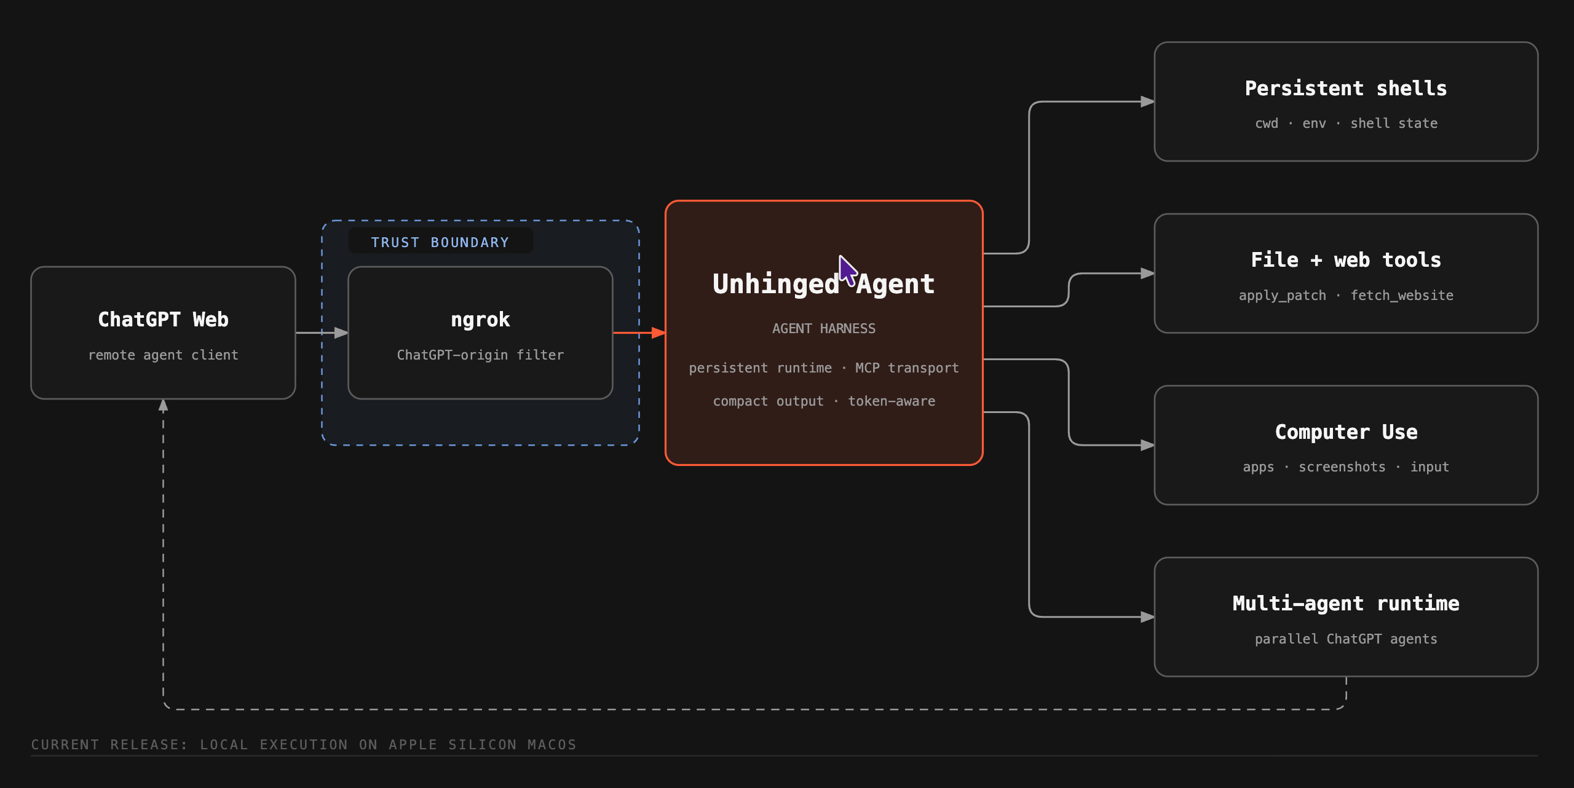Screen dimensions: 1574x788
Task: Select the "Persistent shells" node title
Action: (1346, 89)
